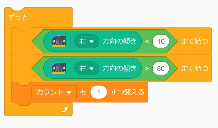Click まで待つ text on the top wait block
This screenshot has width=218, height=128.
pos(194,42)
